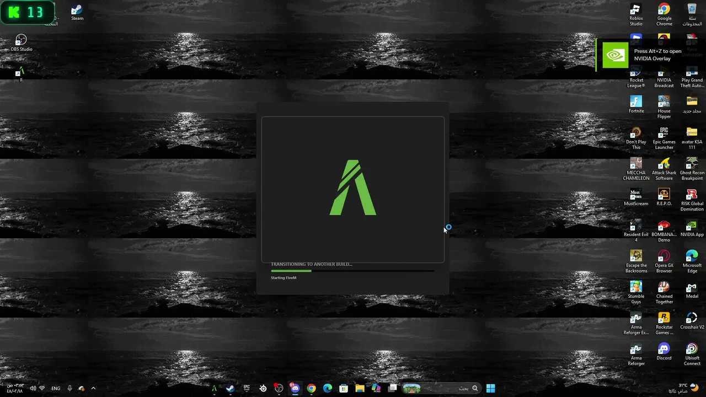Screen dimensions: 706x397
Task: Click the Kick viewer count overlay
Action: [28, 13]
